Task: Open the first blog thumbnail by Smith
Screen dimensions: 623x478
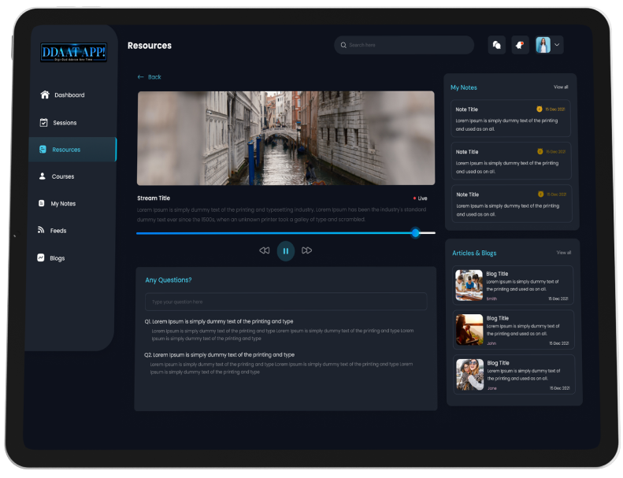Action: [469, 286]
